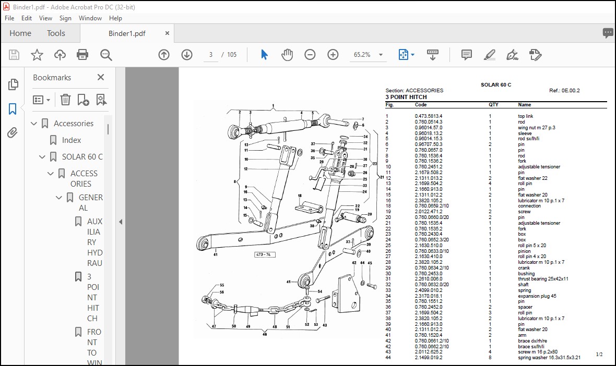
Task: Open the FRONT TO WIN bookmark
Action: [94, 347]
